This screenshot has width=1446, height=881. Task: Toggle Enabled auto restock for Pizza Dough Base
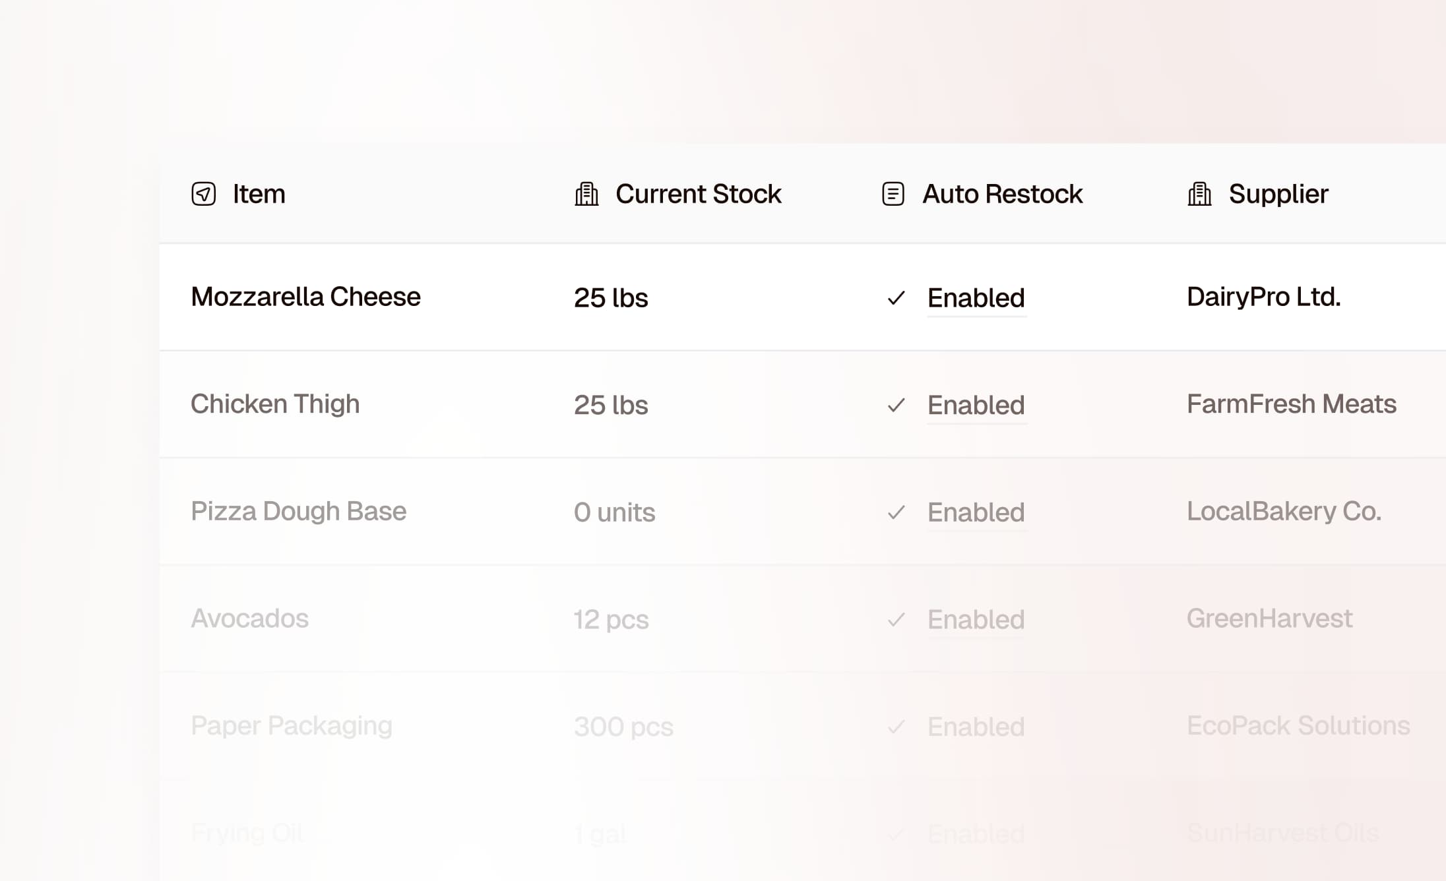(976, 512)
